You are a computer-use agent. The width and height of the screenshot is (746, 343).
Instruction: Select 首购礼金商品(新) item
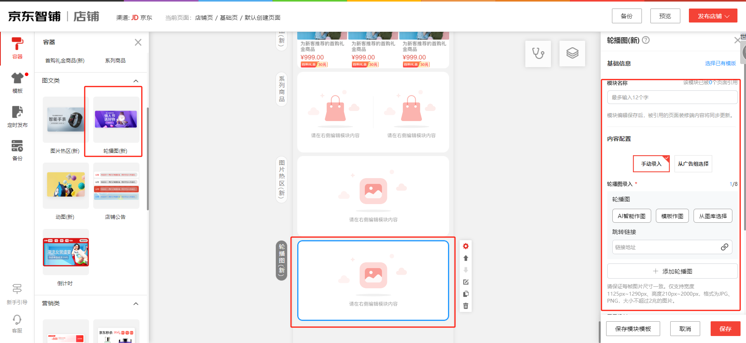coord(65,61)
